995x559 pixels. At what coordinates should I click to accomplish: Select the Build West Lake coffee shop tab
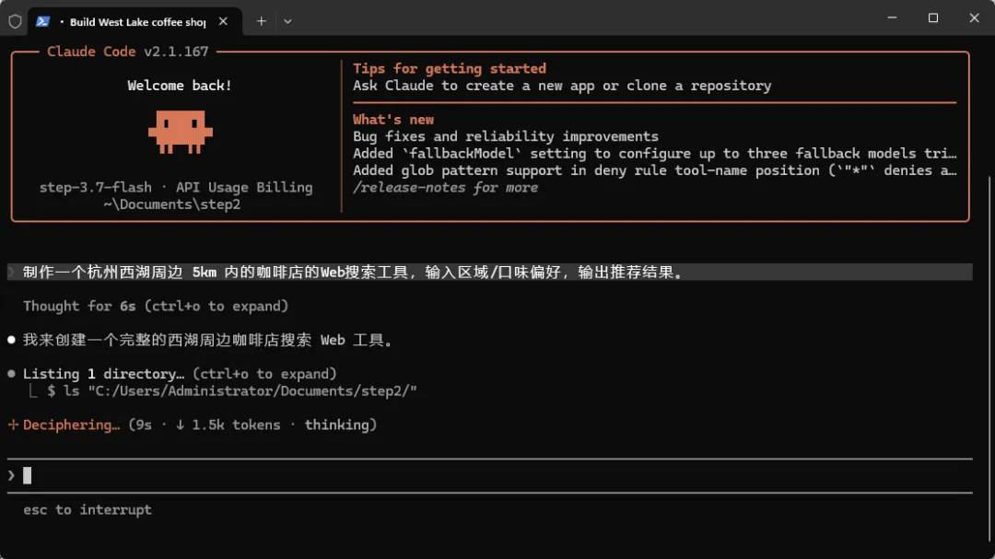coord(135,21)
